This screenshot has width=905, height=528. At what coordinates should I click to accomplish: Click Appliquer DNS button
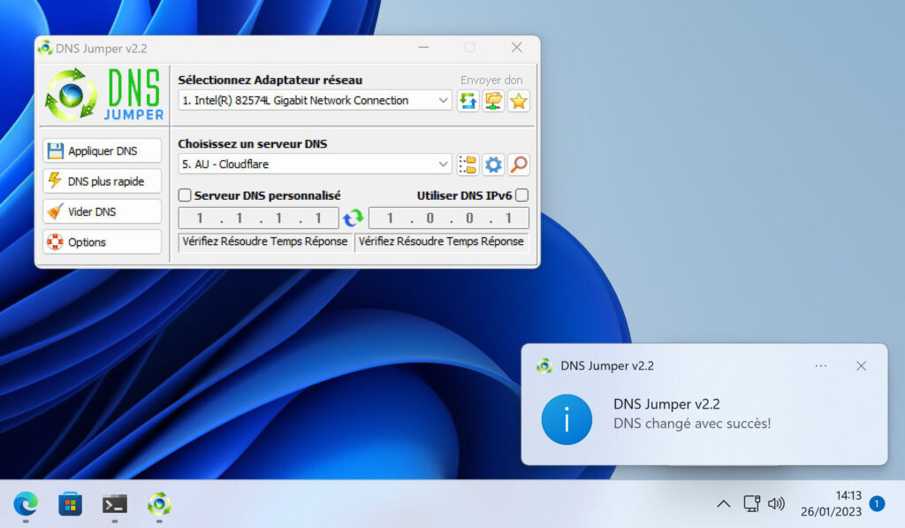click(103, 150)
